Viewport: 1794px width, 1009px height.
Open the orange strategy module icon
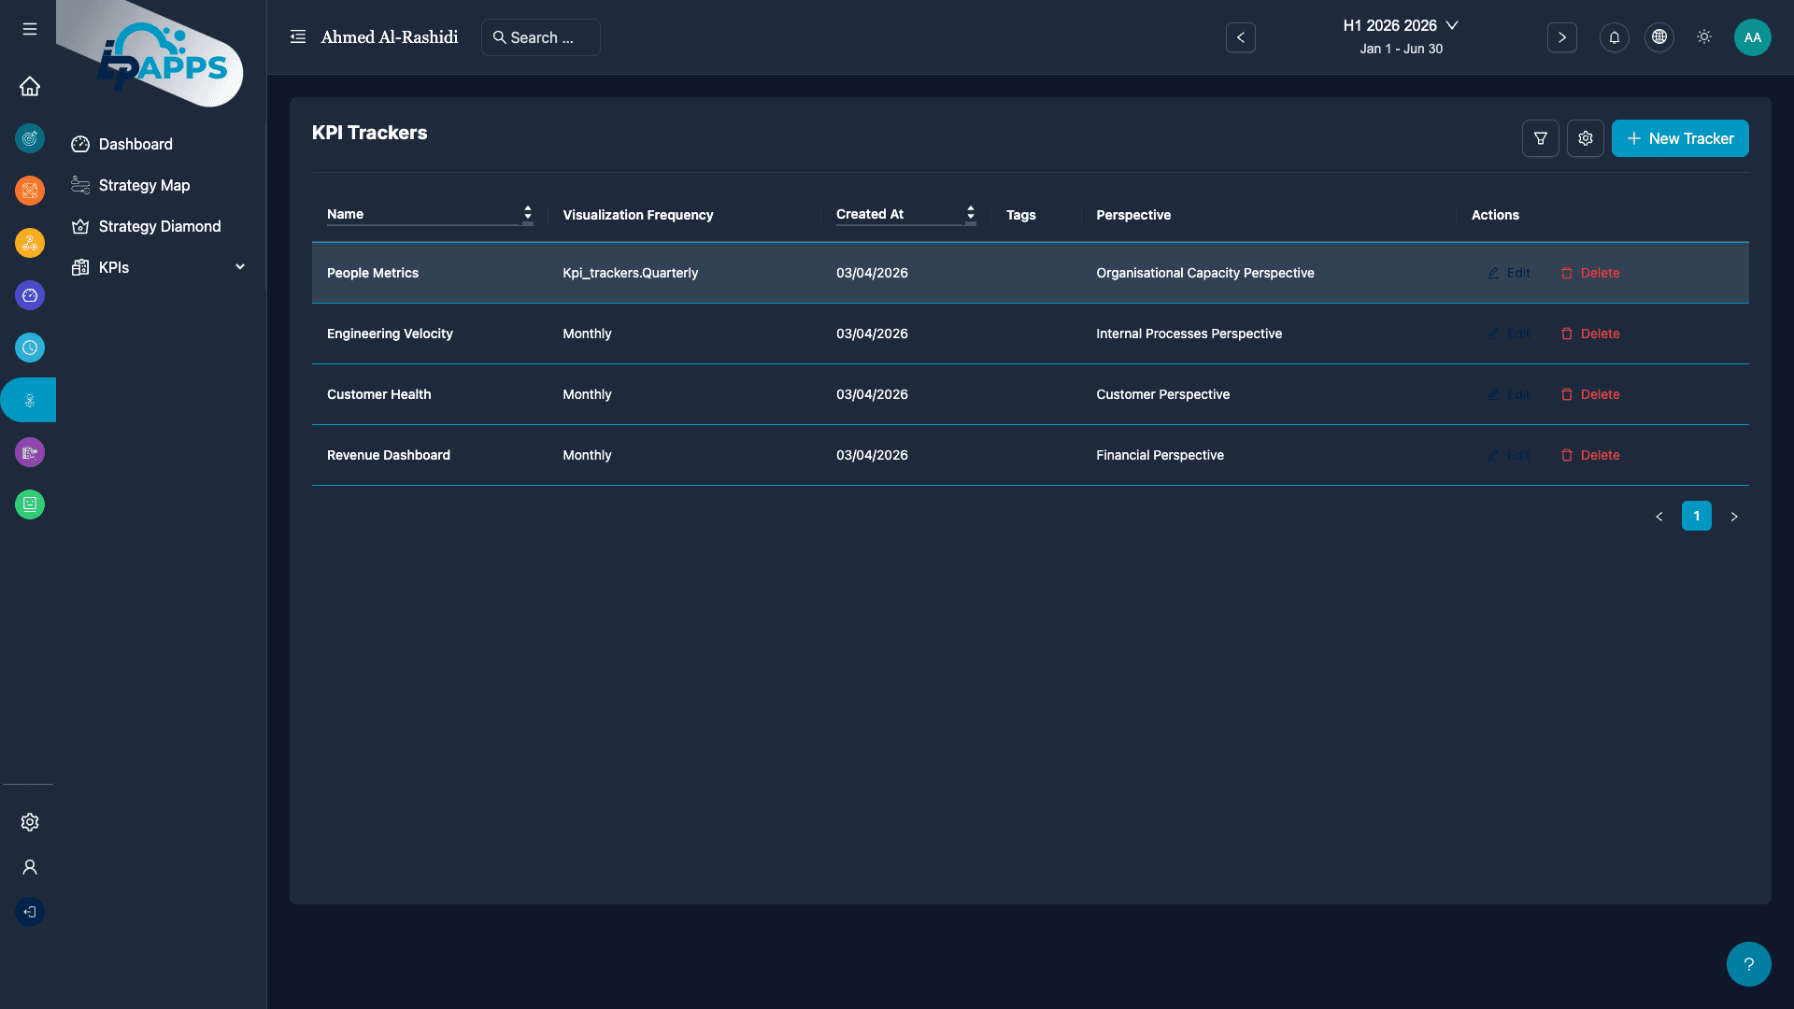(30, 191)
